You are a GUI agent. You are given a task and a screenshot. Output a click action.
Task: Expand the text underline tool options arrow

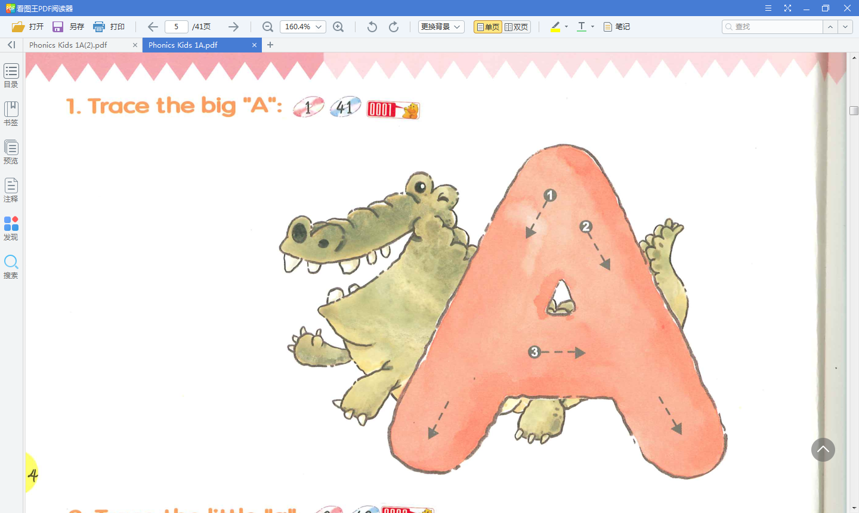click(x=592, y=27)
